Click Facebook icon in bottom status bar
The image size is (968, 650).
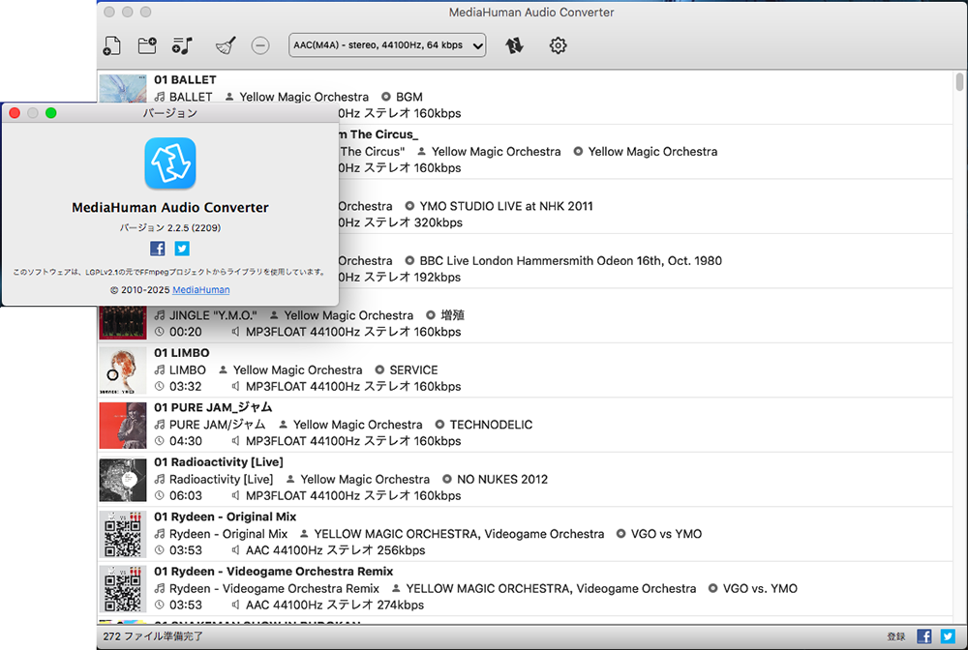coord(924,636)
